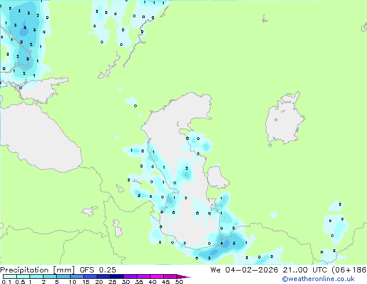Click the legend label '50'
367x284 pixels.
pyautogui.click(x=179, y=282)
